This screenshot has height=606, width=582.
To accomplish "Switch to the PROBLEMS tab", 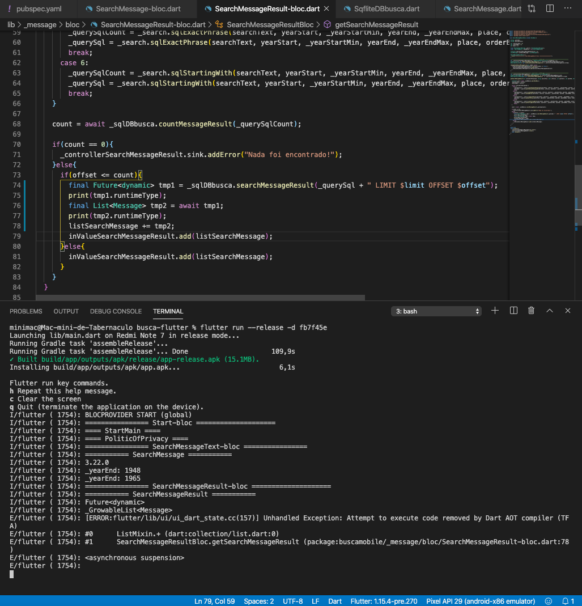I will (x=26, y=311).
